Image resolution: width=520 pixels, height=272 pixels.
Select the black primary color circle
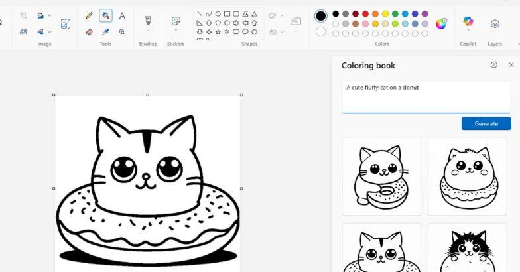321,15
